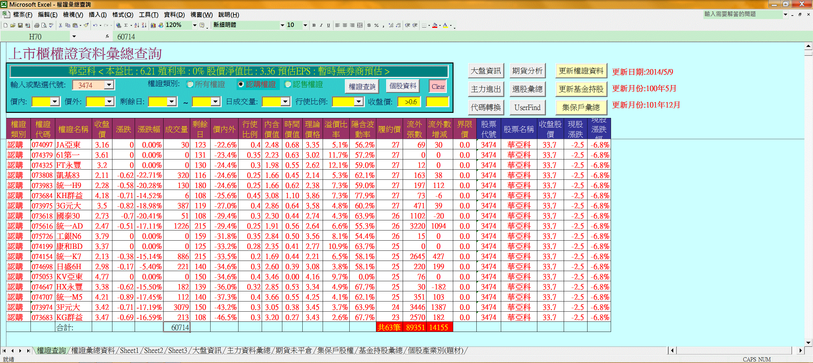Save the workbook with the floppy icon
The image size is (813, 363).
click(x=20, y=25)
